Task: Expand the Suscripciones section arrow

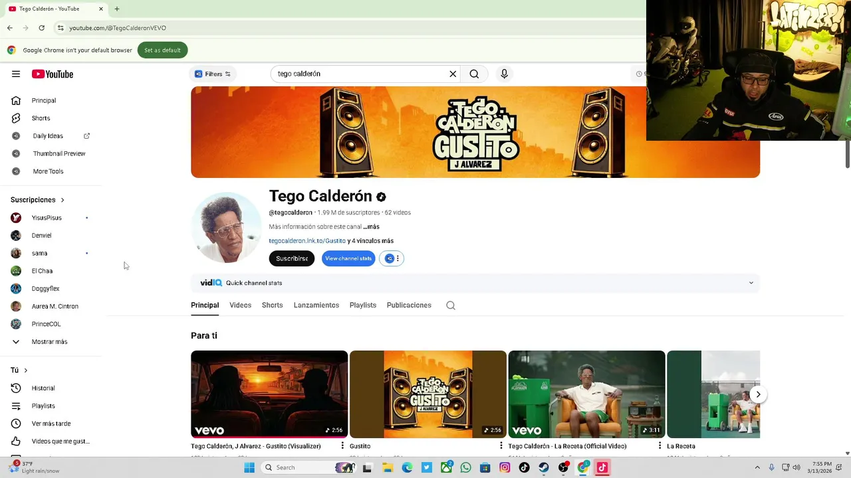Action: (62, 200)
